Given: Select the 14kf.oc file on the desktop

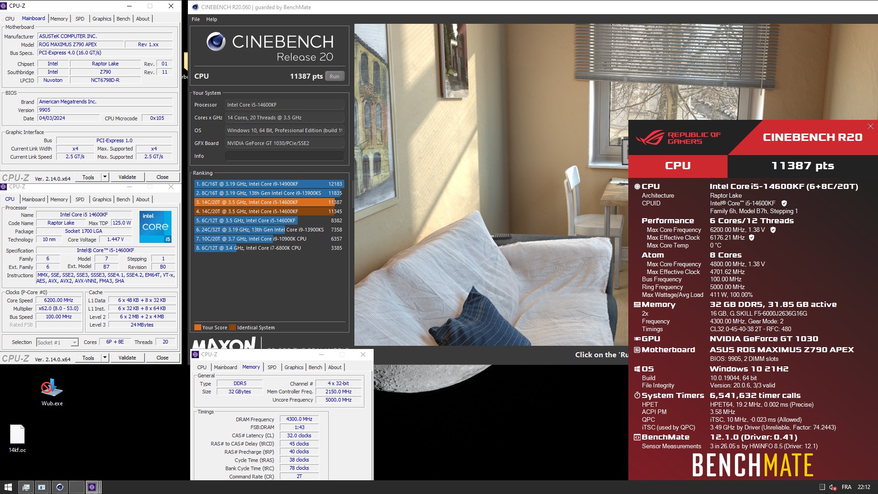Looking at the screenshot, I should [17, 438].
